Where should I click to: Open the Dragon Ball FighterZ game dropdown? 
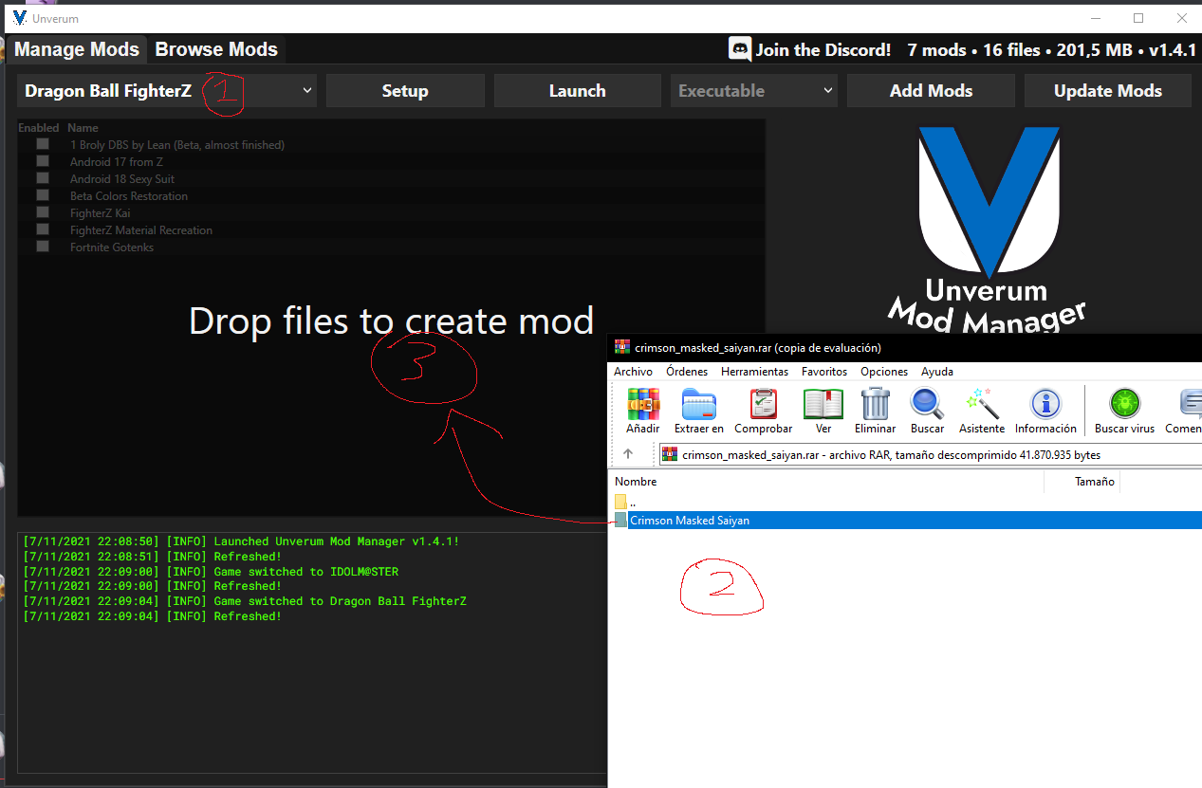(167, 91)
